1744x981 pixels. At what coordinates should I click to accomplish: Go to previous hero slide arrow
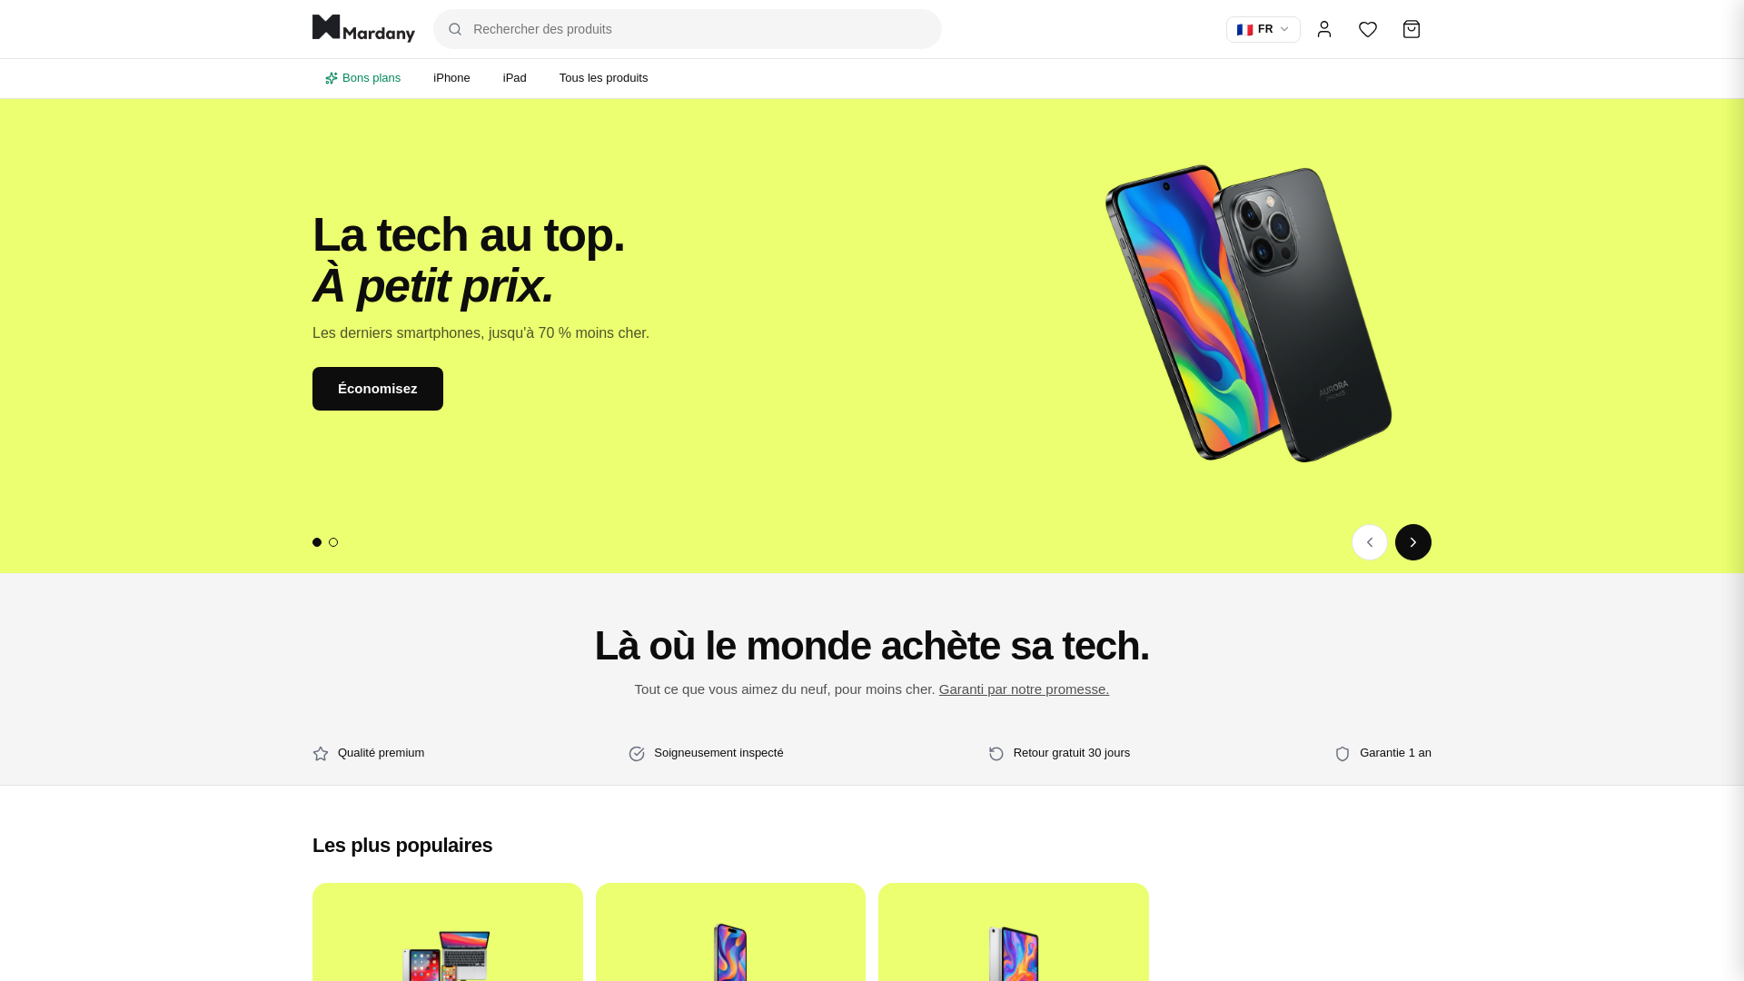1370,542
